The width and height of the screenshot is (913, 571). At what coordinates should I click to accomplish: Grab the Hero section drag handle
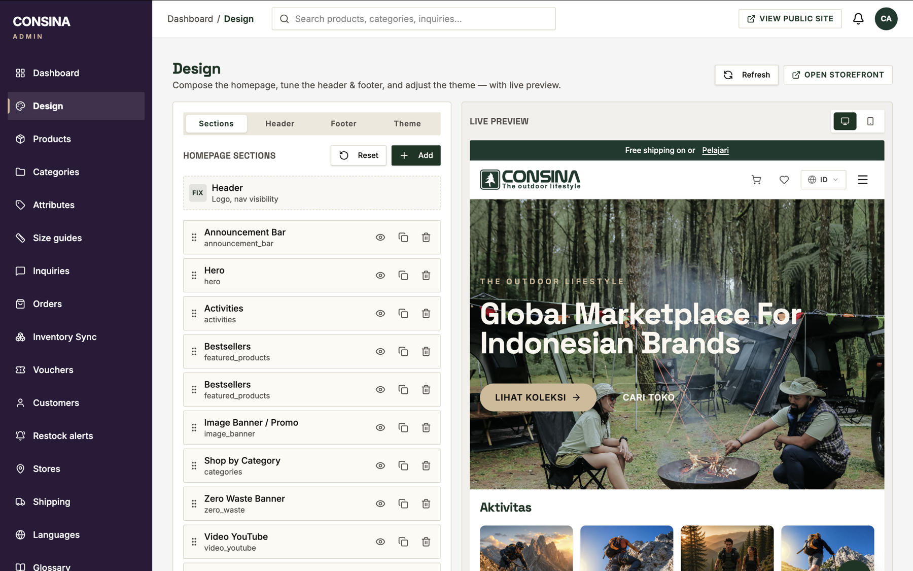pyautogui.click(x=194, y=275)
